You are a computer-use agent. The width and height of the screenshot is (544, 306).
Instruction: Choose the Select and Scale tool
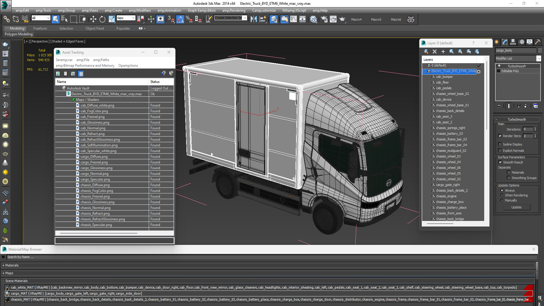[112, 19]
